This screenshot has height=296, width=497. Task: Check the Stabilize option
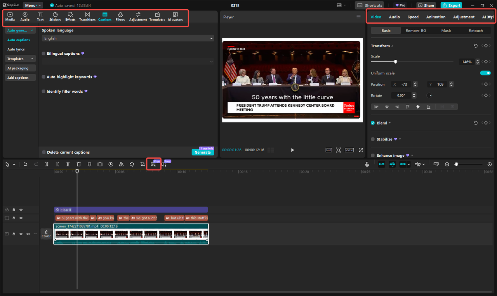pyautogui.click(x=373, y=139)
